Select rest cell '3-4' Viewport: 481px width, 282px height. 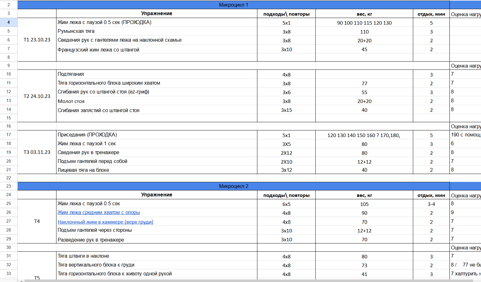pos(431,204)
